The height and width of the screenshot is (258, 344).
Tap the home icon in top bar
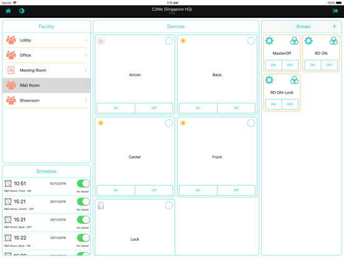tap(8, 11)
